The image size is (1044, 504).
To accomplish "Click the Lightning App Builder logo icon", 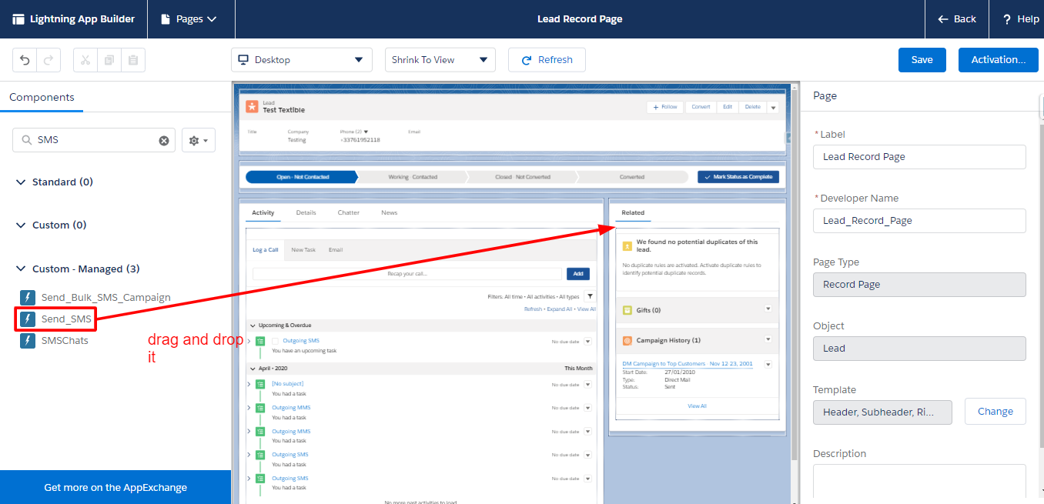I will click(x=18, y=19).
